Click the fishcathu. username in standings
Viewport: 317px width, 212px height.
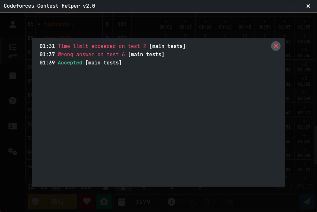(59, 24)
